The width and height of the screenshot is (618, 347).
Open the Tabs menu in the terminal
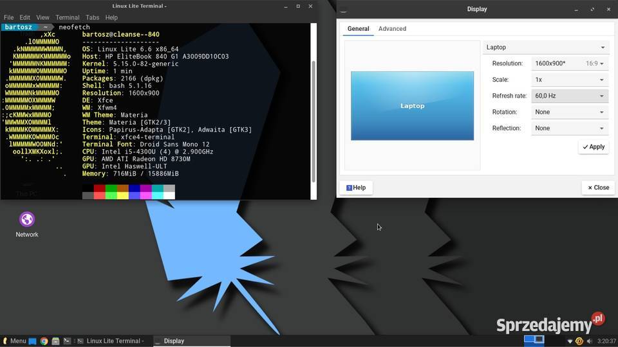(x=92, y=17)
